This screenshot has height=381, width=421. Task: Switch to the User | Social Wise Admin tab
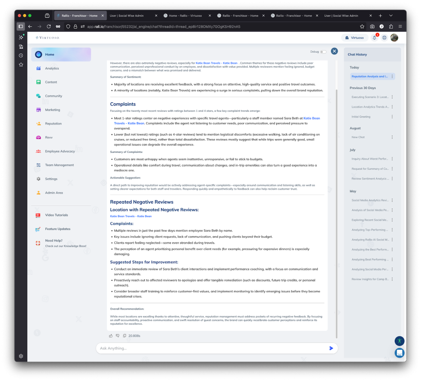pos(127,16)
